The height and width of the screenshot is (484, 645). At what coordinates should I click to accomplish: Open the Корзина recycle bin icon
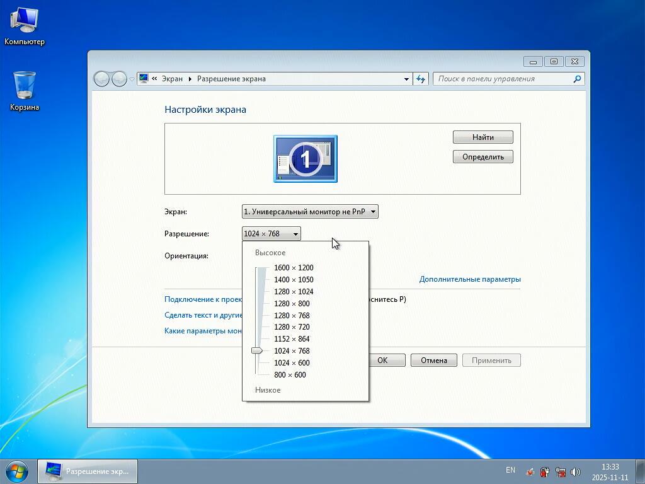click(x=24, y=86)
